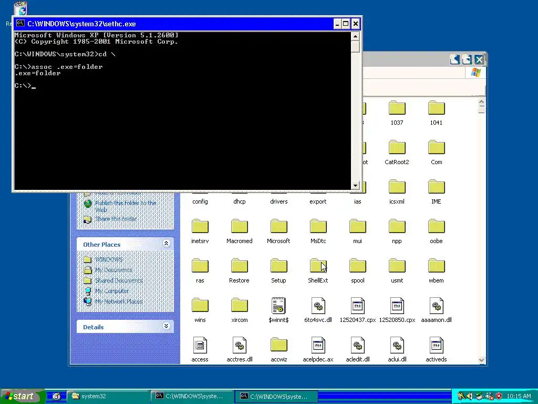
Task: Go to My Documents link
Action: pos(113,270)
